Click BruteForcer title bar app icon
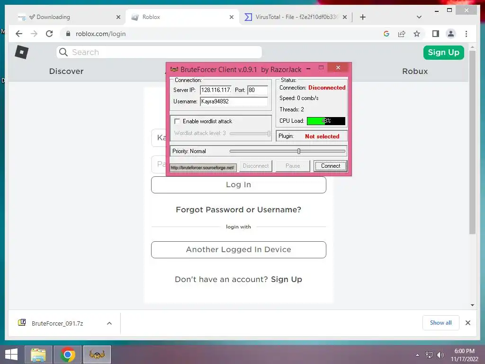The height and width of the screenshot is (364, 485). (x=174, y=69)
